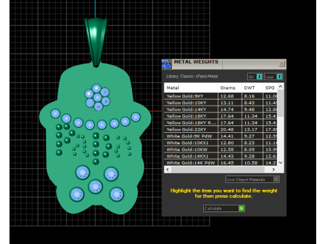Click the Metal column header
The image size is (325, 244).
[x=191, y=87]
